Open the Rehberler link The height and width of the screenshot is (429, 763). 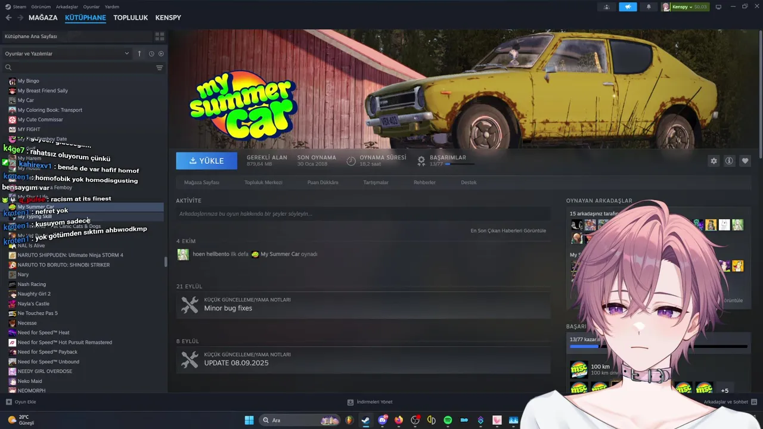424,182
